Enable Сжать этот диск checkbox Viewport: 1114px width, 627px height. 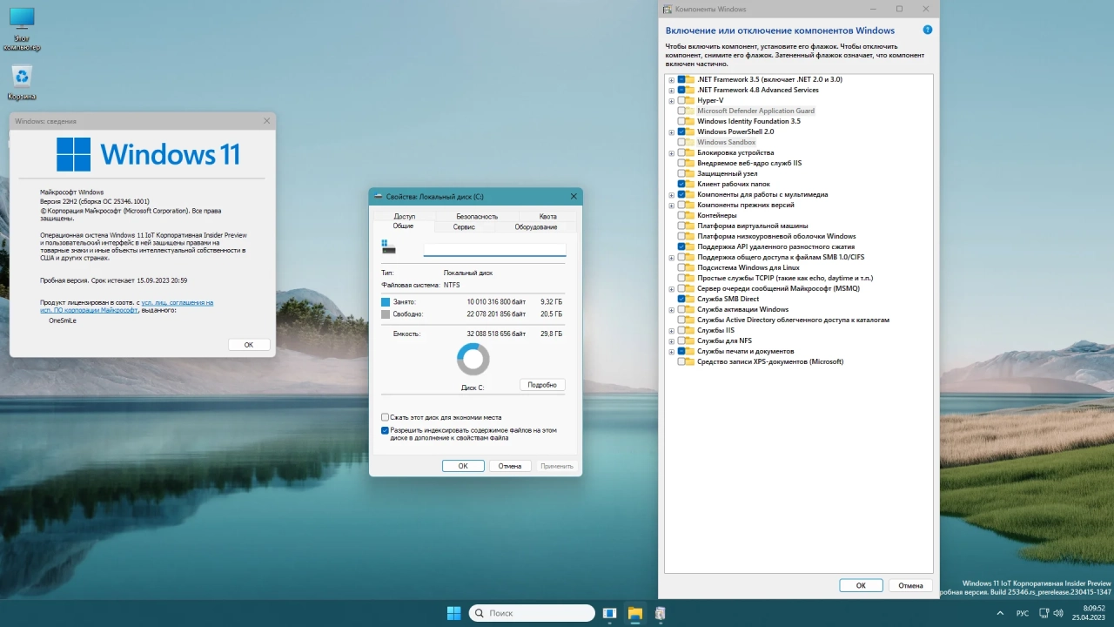385,417
